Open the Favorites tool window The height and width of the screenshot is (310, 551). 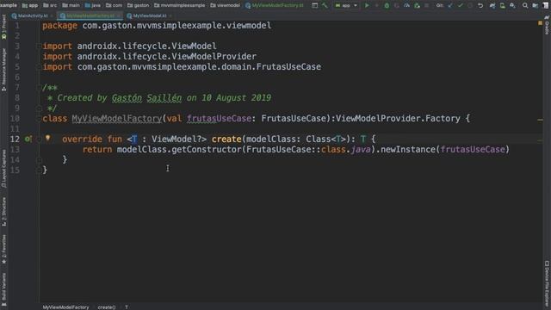pyautogui.click(x=3, y=249)
